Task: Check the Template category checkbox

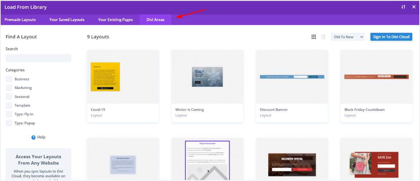Action: coord(9,105)
